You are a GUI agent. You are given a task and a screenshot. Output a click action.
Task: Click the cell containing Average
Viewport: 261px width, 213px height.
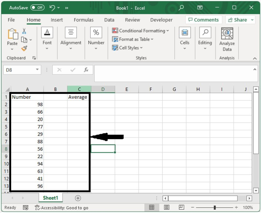point(79,97)
